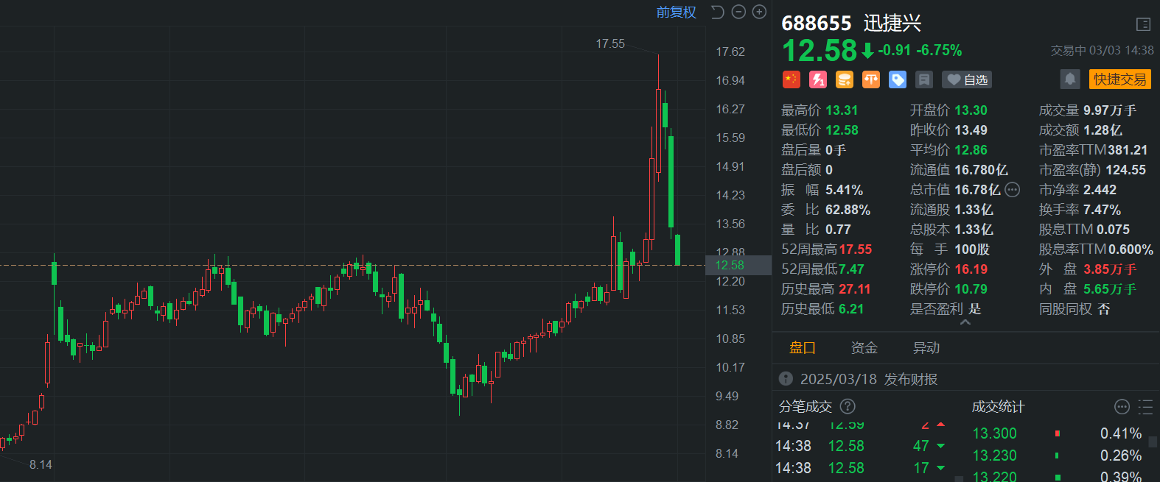Screen dimensions: 1160x482
Task: Switch to the 资金 tab
Action: (x=864, y=348)
